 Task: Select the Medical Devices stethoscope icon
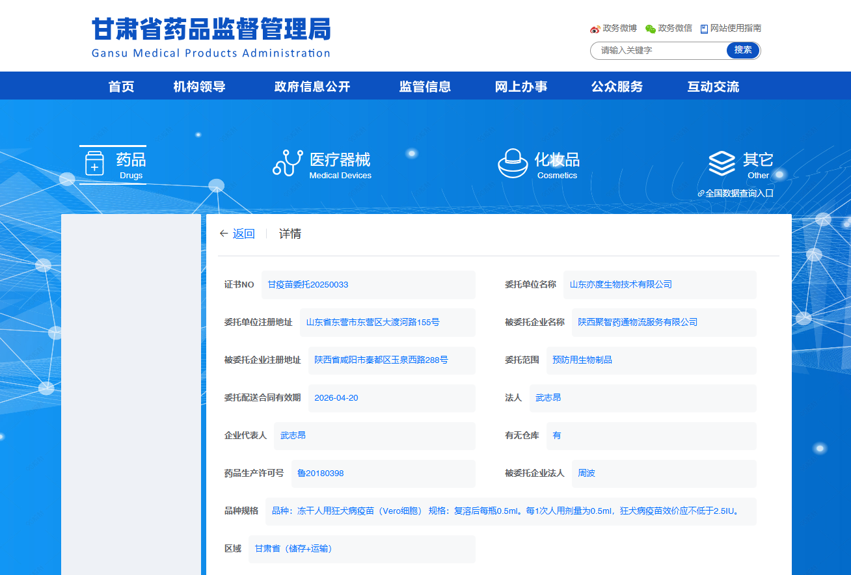(x=288, y=163)
